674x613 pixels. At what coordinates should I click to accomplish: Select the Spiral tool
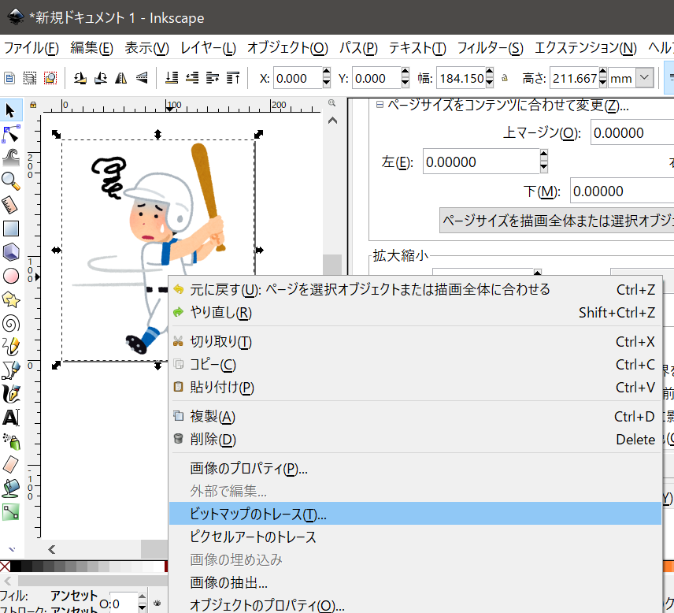tap(10, 324)
